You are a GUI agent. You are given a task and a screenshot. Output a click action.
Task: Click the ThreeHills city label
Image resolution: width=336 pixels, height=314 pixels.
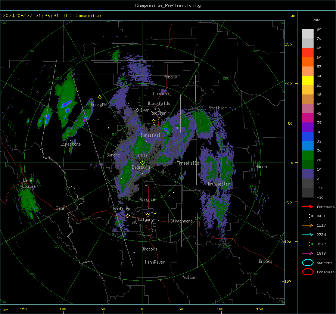coord(188,163)
